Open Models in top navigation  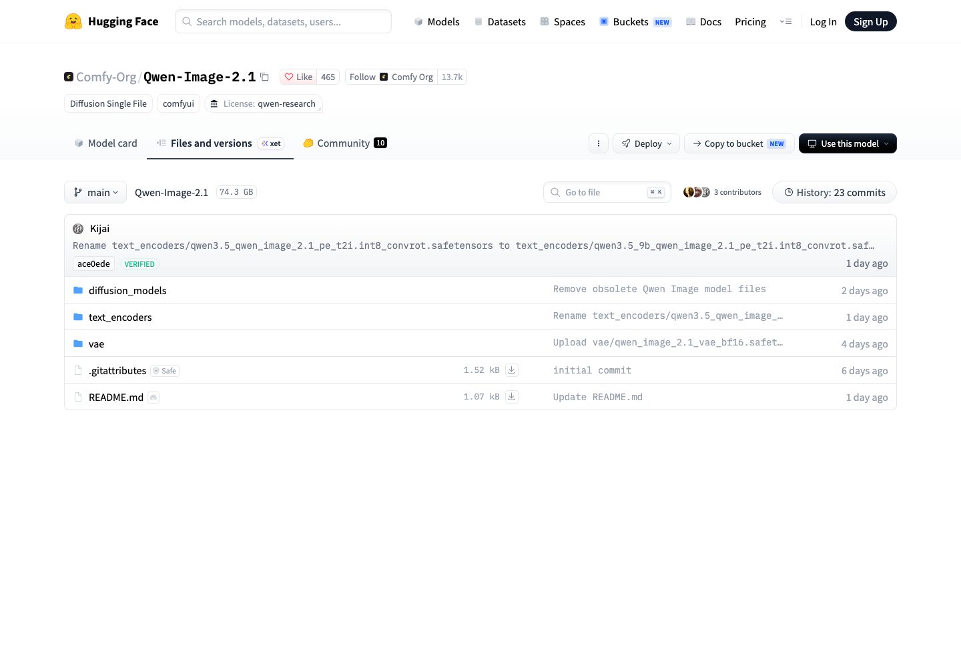pos(436,22)
